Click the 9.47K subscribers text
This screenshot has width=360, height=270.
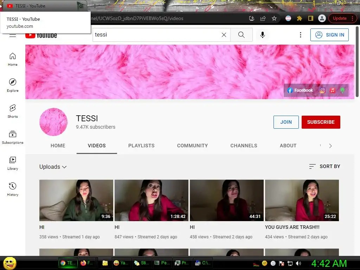[x=96, y=127]
